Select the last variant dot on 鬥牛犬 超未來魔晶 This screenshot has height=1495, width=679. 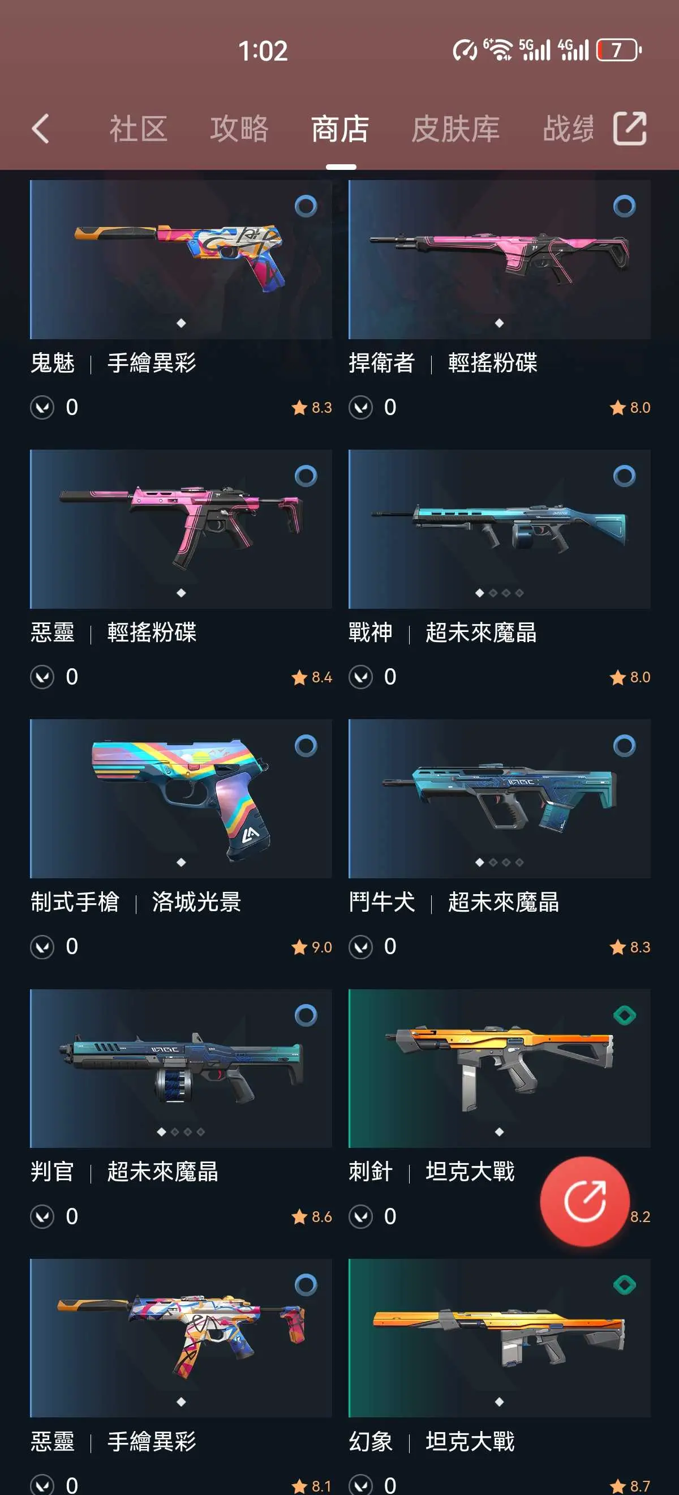coord(519,862)
